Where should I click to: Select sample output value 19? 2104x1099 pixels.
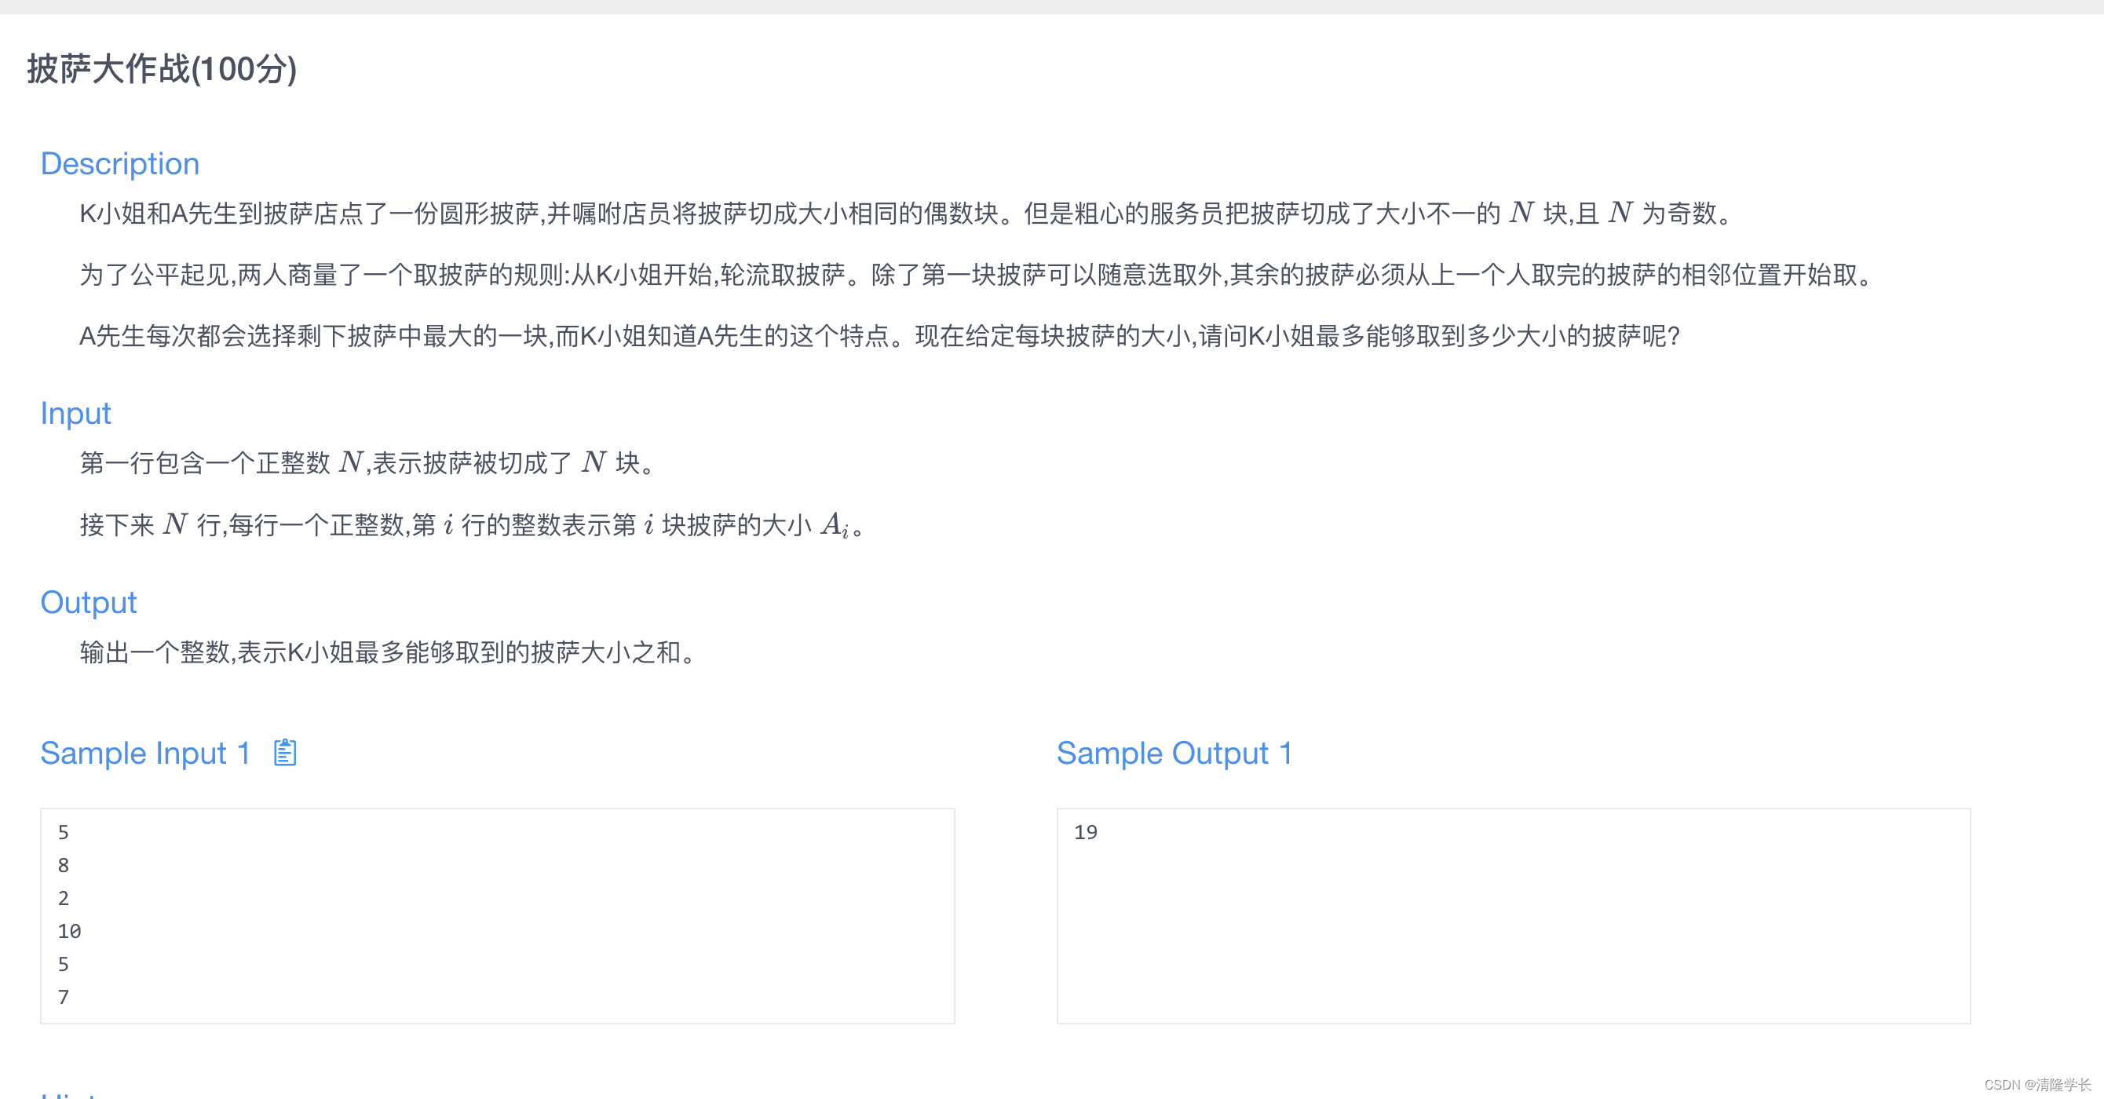[1086, 832]
